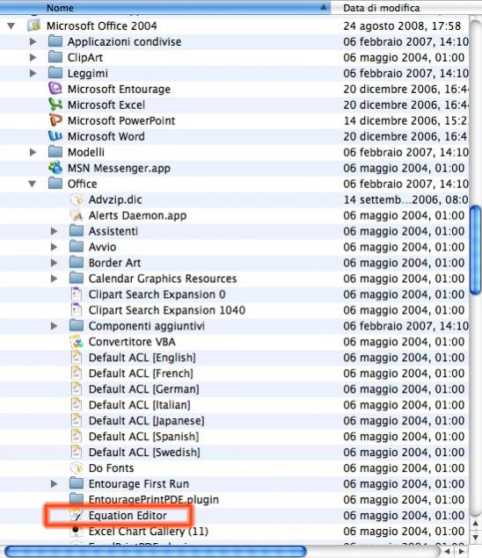482x558 pixels.
Task: Expand the Leggimi folder triangle
Action: (33, 73)
